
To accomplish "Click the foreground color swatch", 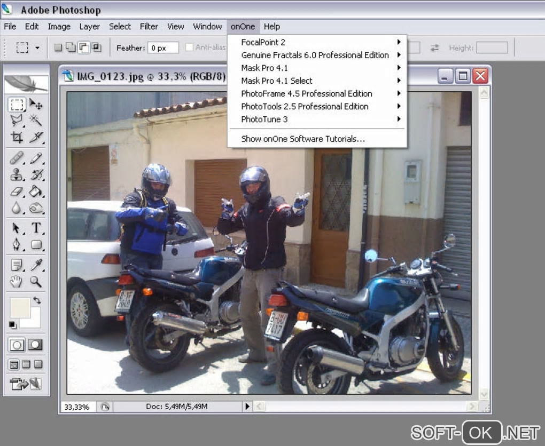I will pyautogui.click(x=20, y=307).
